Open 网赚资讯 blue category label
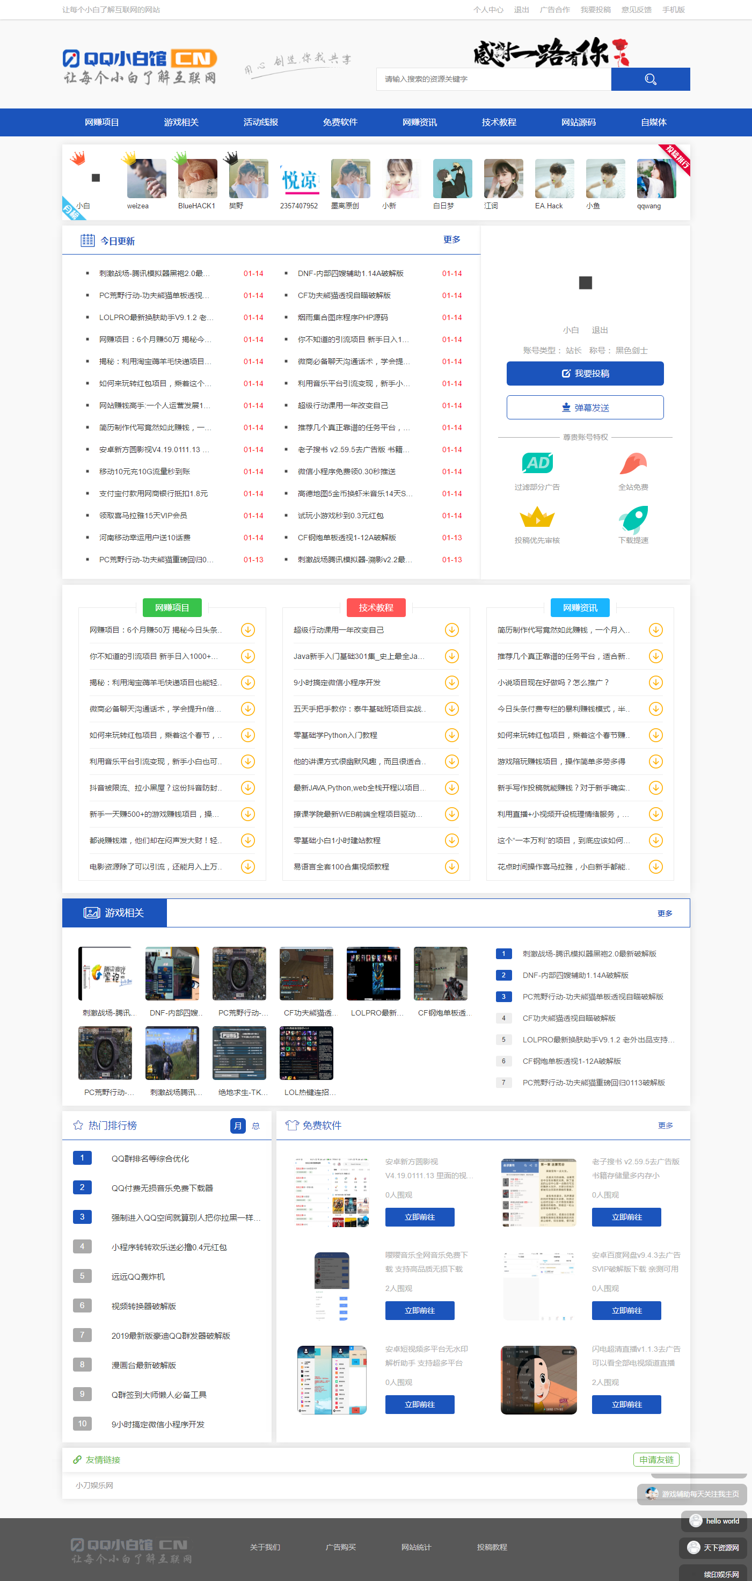 pos(580,607)
